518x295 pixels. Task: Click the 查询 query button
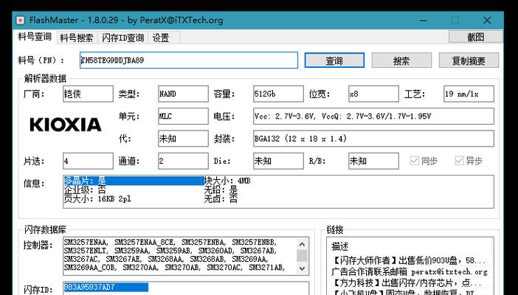[334, 60]
